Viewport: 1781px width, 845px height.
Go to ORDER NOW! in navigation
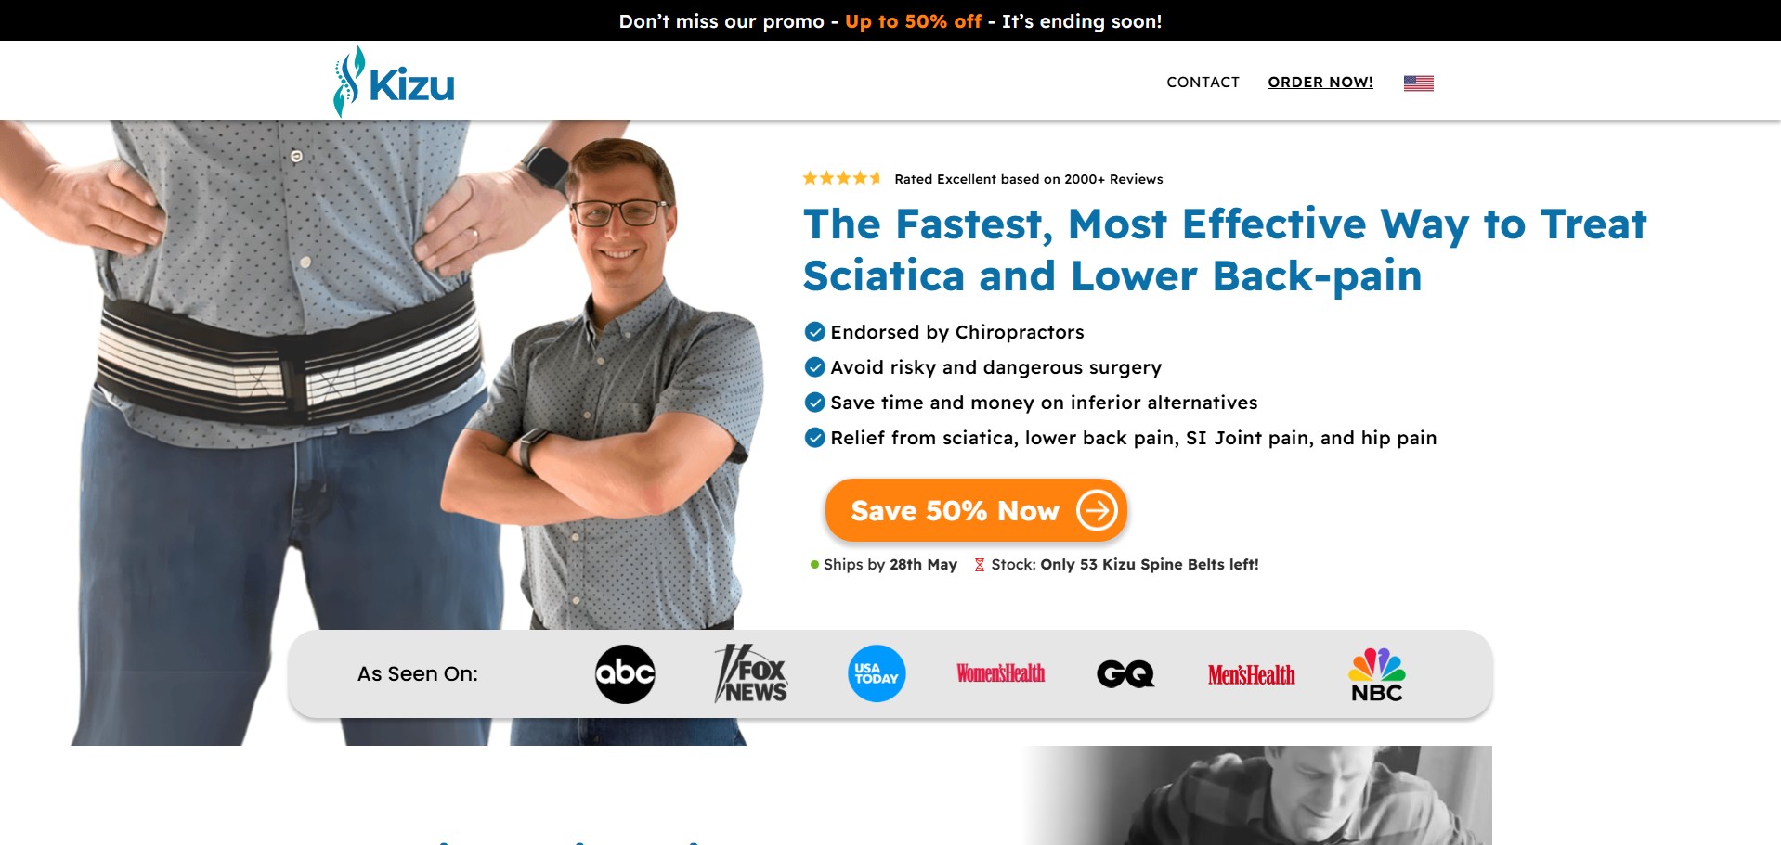1320,82
